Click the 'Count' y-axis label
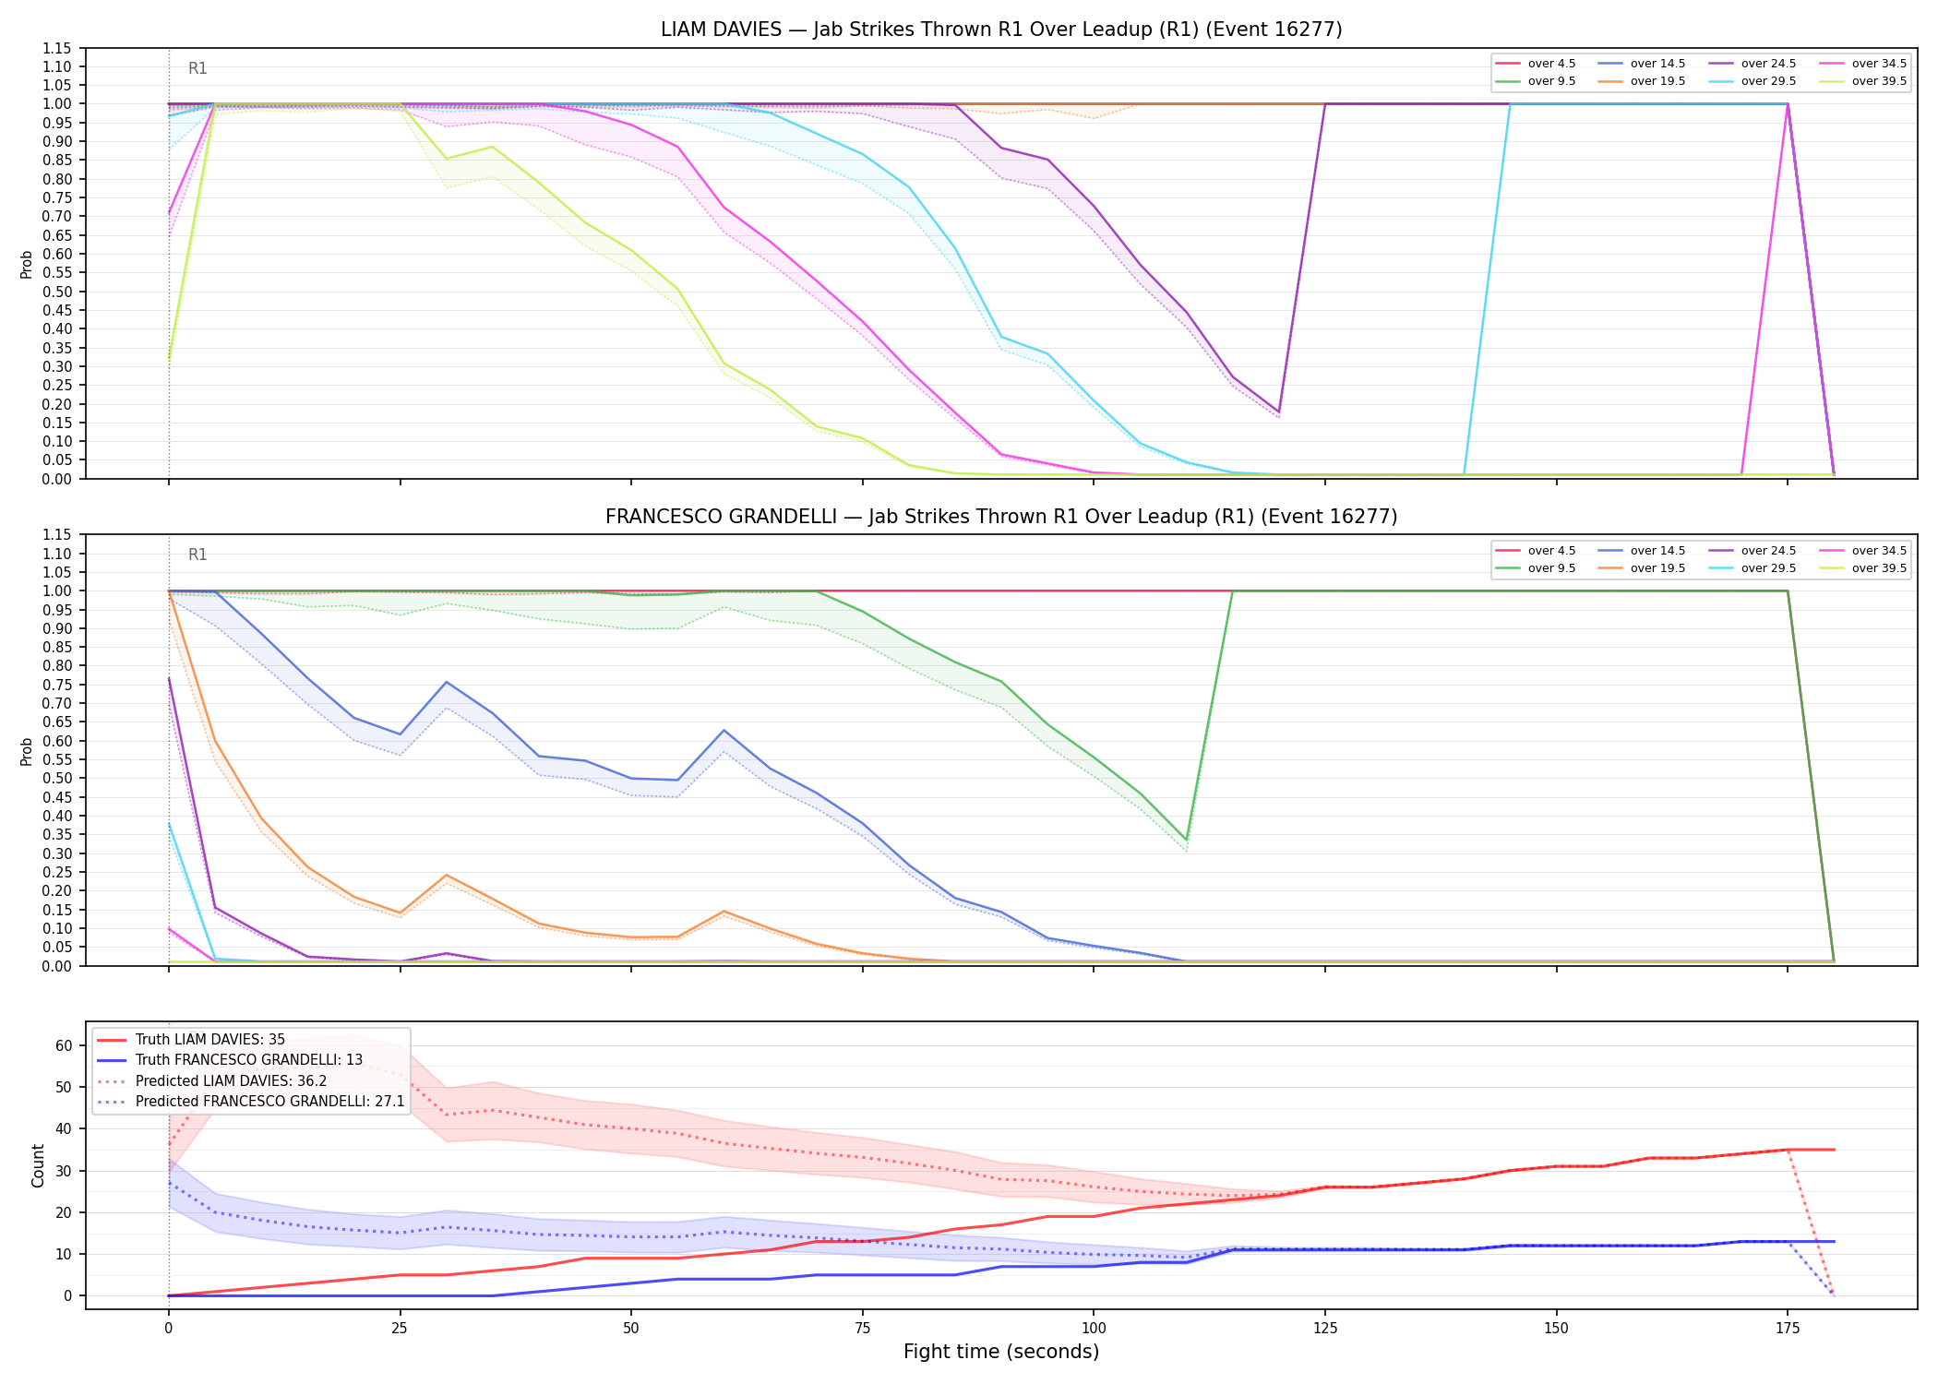Viewport: 1938px width, 1384px height. point(38,1165)
